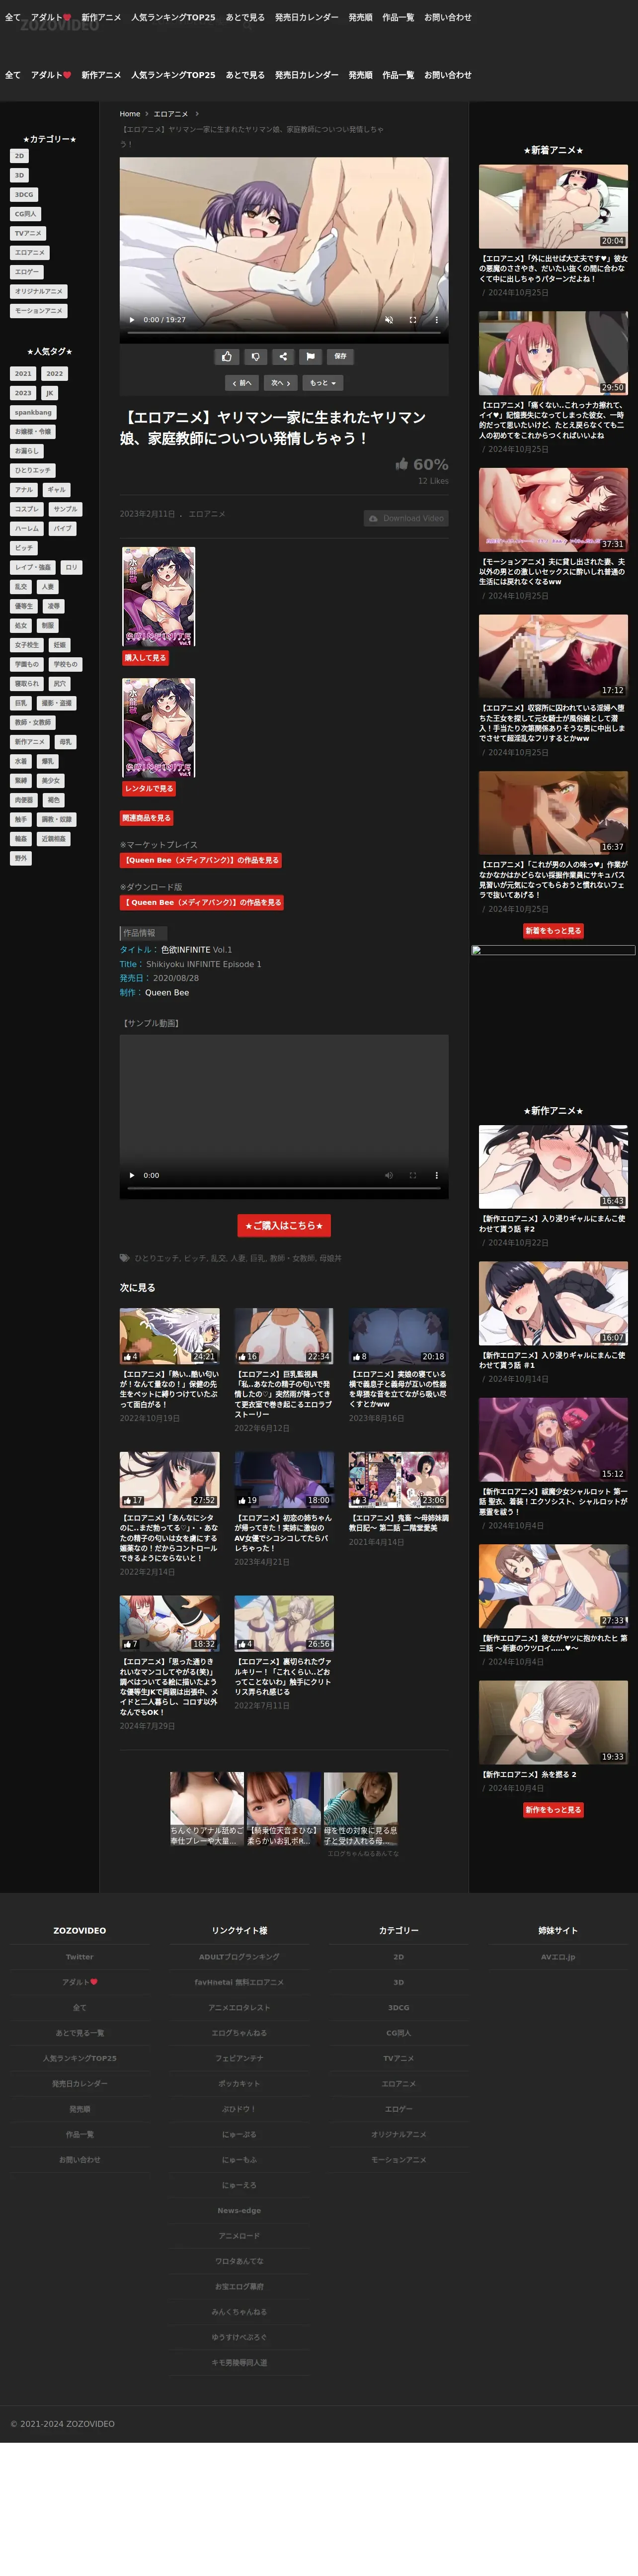The height and width of the screenshot is (2576, 638).
Task: Open the オリジナルアニメ category in sidebar
Action: tap(39, 291)
